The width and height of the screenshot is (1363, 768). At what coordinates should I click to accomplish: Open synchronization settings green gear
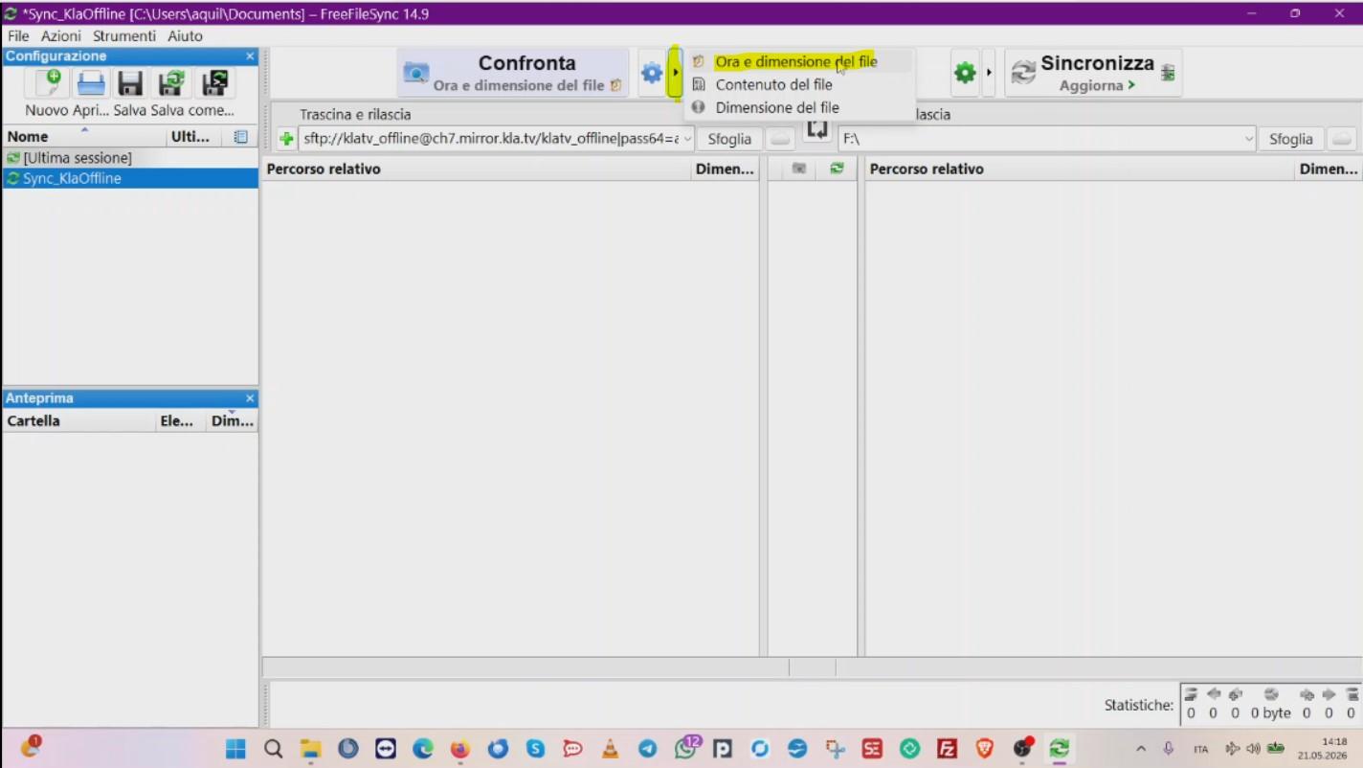click(964, 73)
